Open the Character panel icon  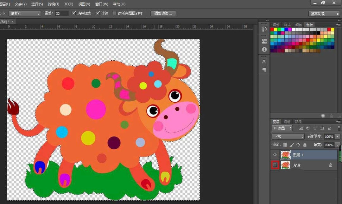(x=264, y=62)
